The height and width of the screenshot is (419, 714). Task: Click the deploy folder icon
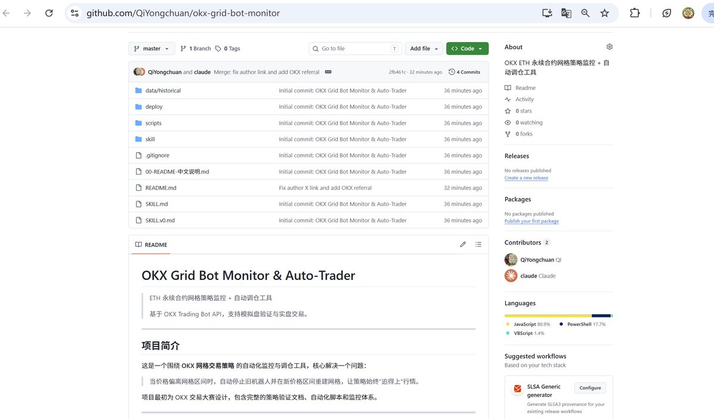click(x=139, y=107)
